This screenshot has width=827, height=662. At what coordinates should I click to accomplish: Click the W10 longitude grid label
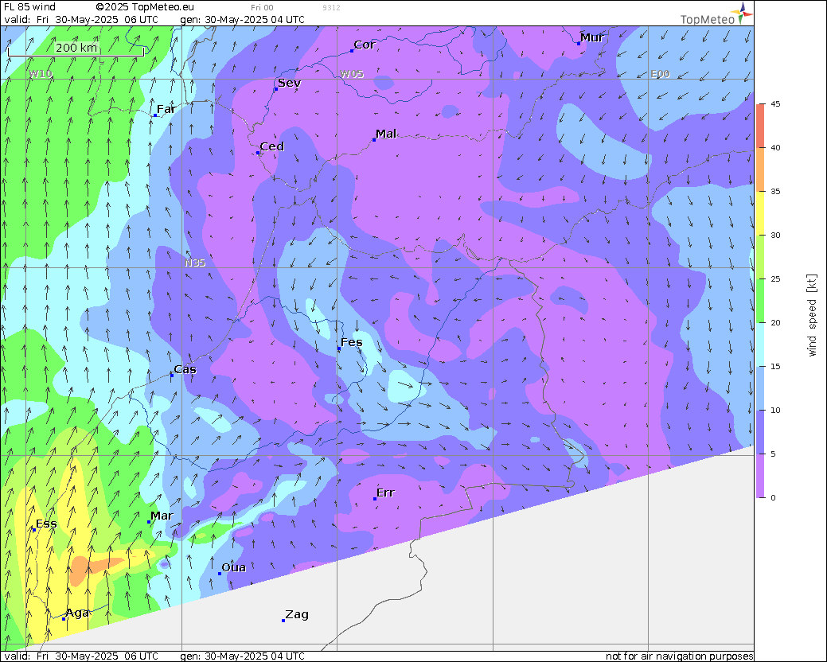41,74
